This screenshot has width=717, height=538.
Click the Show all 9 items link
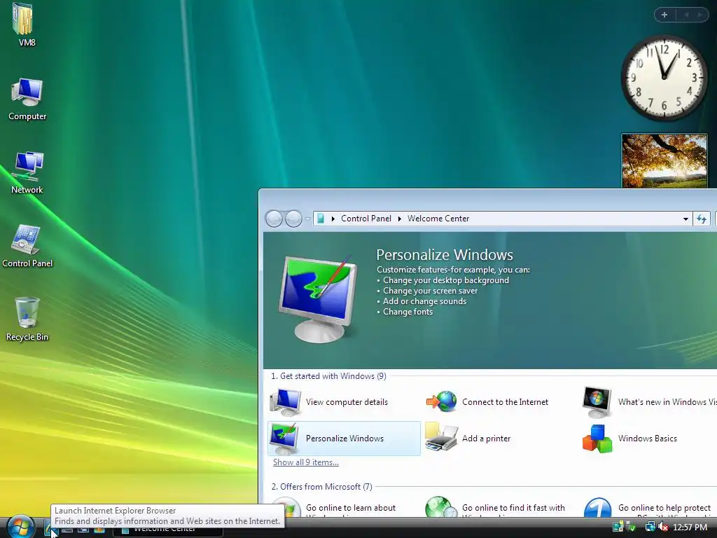[x=306, y=462]
